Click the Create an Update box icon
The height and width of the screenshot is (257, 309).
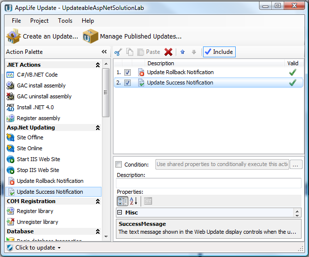tap(13, 36)
